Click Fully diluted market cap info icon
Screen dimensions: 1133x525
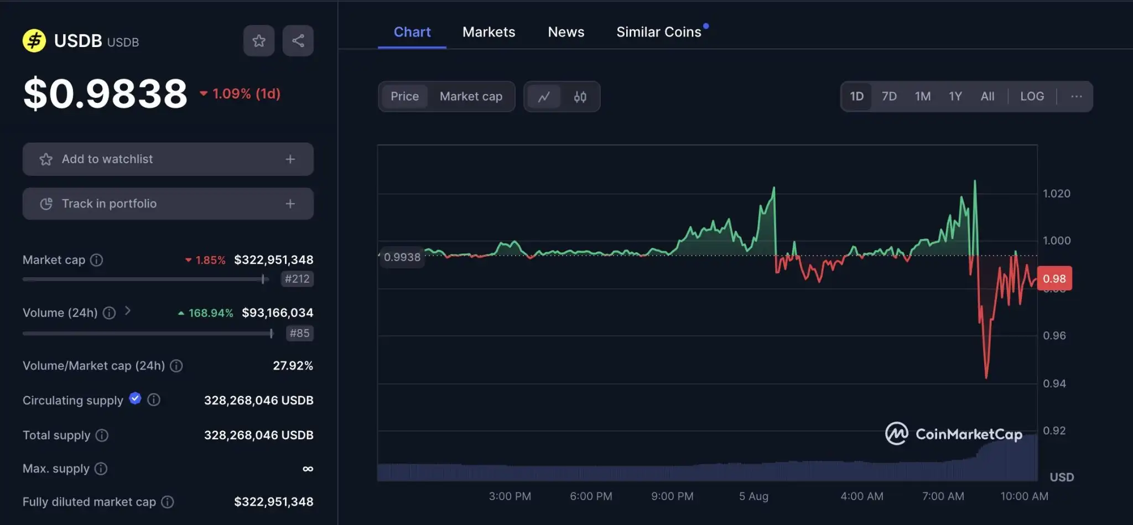coord(167,502)
